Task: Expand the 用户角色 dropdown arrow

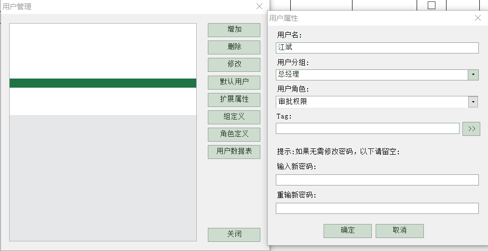Action: tap(473, 102)
